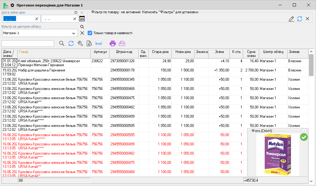This screenshot has height=186, width=316.
Task: Refresh the product filter panel
Action: pyautogui.click(x=300, y=19)
